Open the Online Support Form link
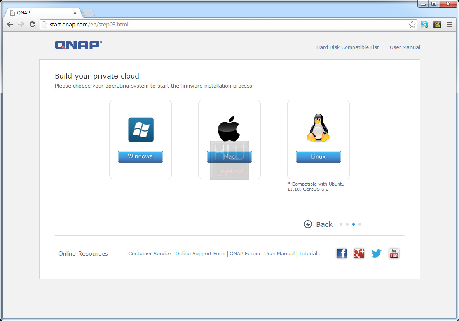This screenshot has width=459, height=321. (x=200, y=254)
